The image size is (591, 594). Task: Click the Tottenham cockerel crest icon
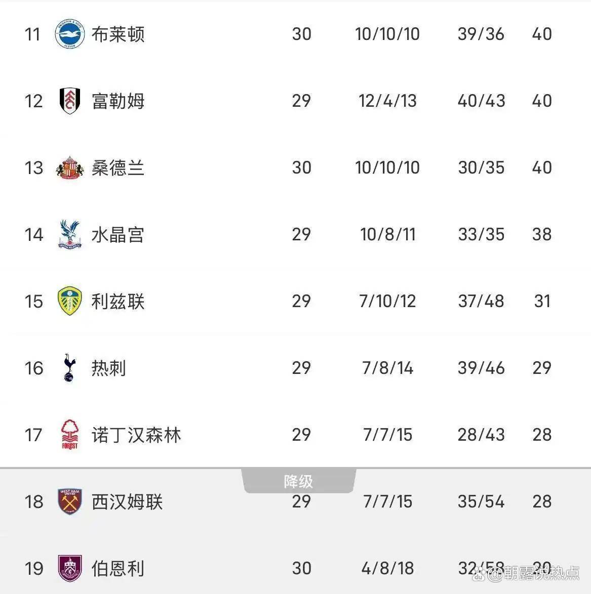pyautogui.click(x=69, y=368)
